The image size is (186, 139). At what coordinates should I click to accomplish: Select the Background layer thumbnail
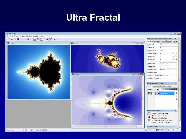[x=158, y=93]
